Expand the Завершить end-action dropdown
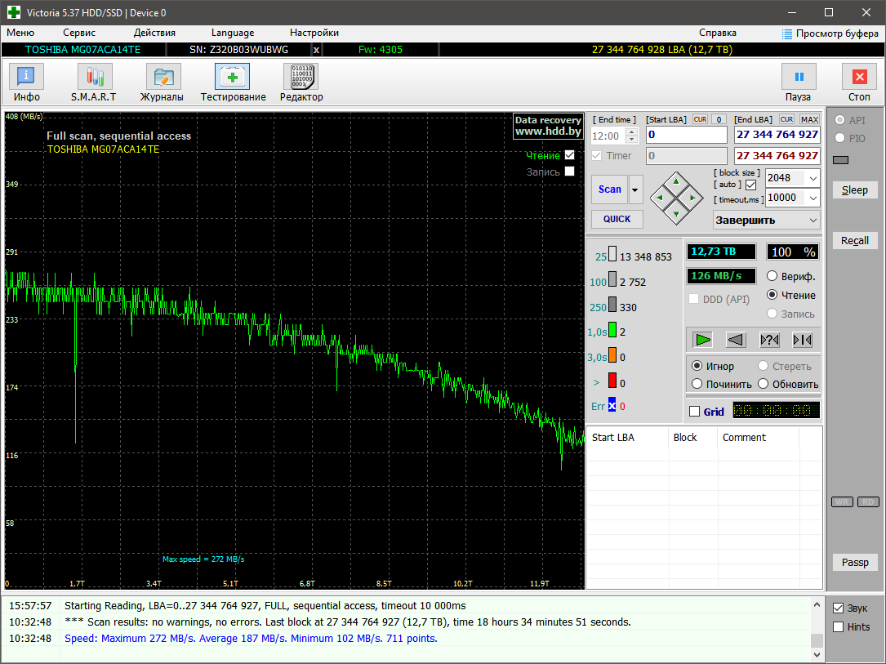The width and height of the screenshot is (886, 664). [x=813, y=220]
